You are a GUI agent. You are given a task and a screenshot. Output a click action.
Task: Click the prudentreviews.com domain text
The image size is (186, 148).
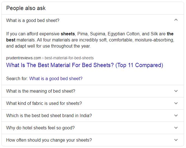tap(23, 58)
